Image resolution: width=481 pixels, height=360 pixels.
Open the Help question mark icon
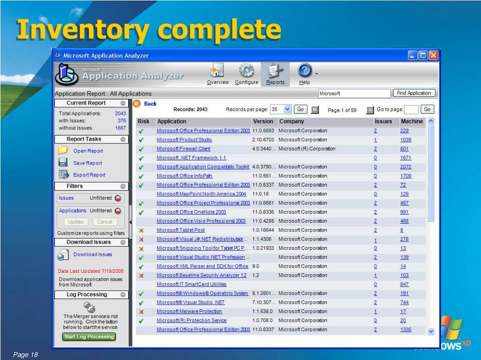click(x=304, y=70)
